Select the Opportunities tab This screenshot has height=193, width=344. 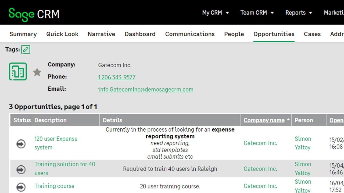pyautogui.click(x=274, y=34)
